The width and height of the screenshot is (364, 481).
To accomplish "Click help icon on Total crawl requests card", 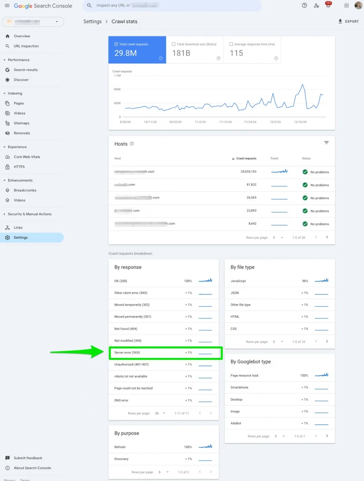I will click(161, 58).
